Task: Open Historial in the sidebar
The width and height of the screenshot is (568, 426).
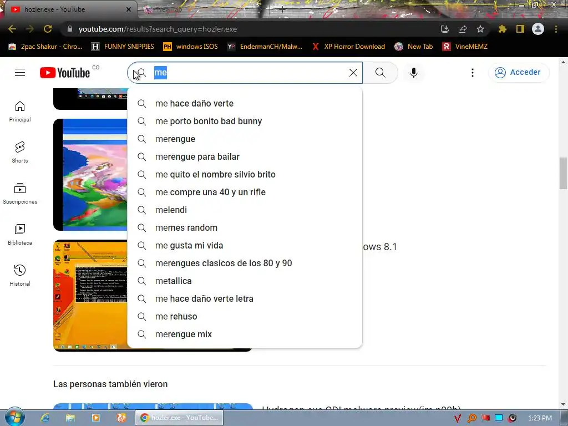Action: click(20, 276)
